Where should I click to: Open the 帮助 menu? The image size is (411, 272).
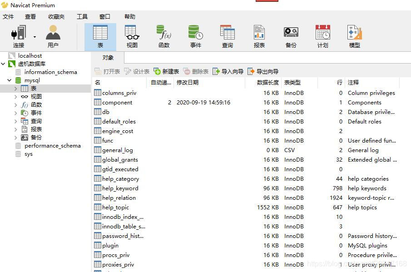130,16
